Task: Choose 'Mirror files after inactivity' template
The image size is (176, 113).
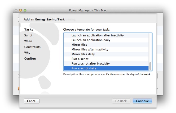Action: tap(106, 49)
